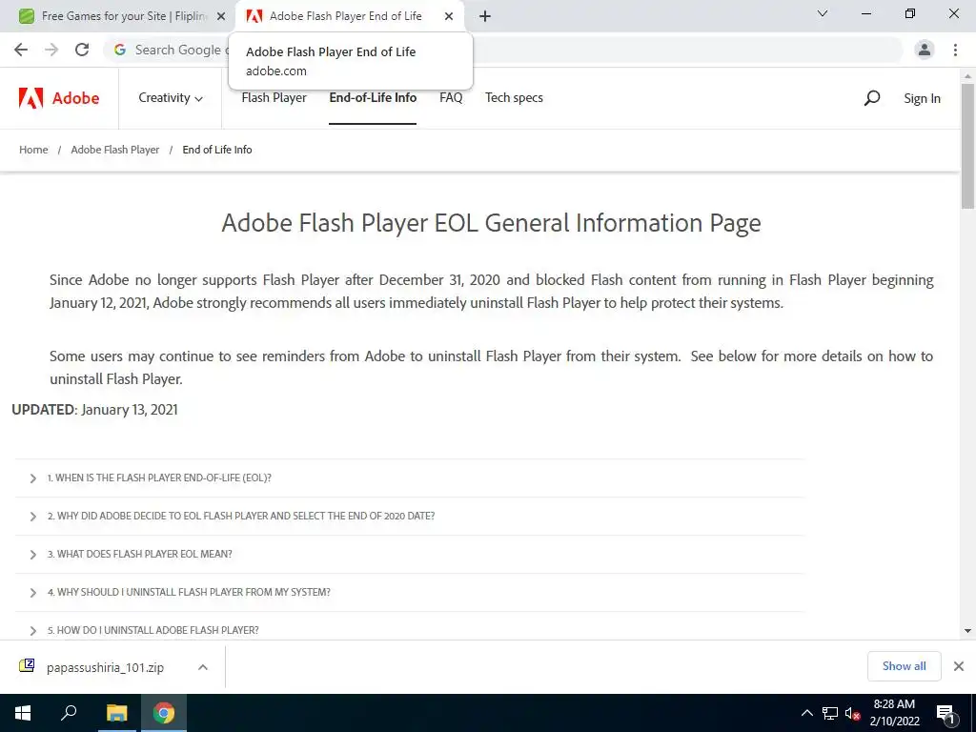Screen dimensions: 976x732
Task: Expand the Creativity dropdown menu
Action: pyautogui.click(x=171, y=98)
